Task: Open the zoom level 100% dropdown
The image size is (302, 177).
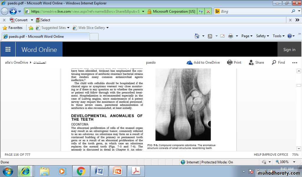Action: pos(286,162)
